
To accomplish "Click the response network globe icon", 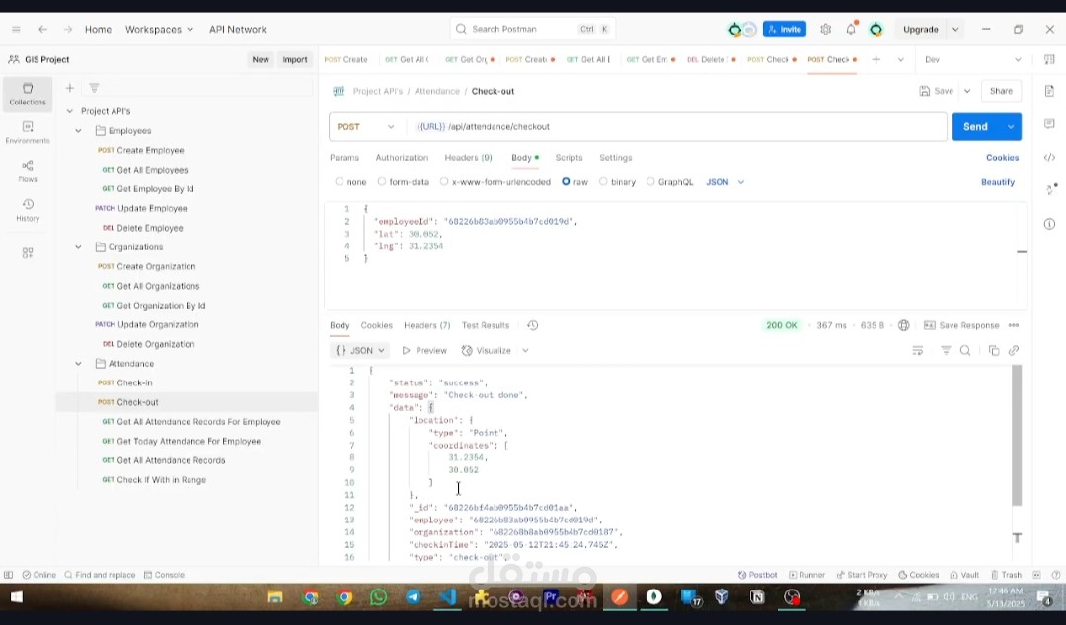I will tap(903, 325).
